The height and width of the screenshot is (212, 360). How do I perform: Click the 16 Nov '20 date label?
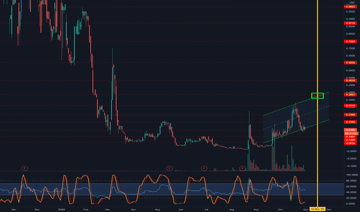point(317,209)
